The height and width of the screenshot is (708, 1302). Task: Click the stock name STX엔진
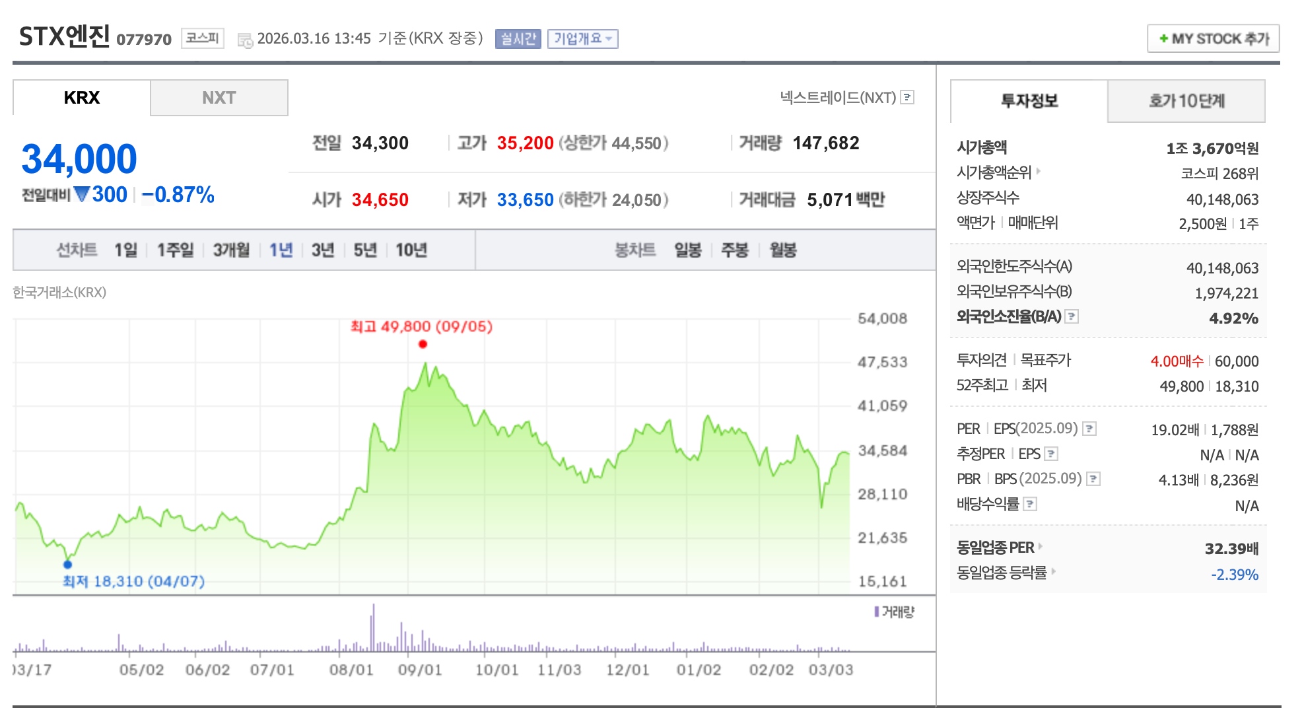[x=64, y=36]
